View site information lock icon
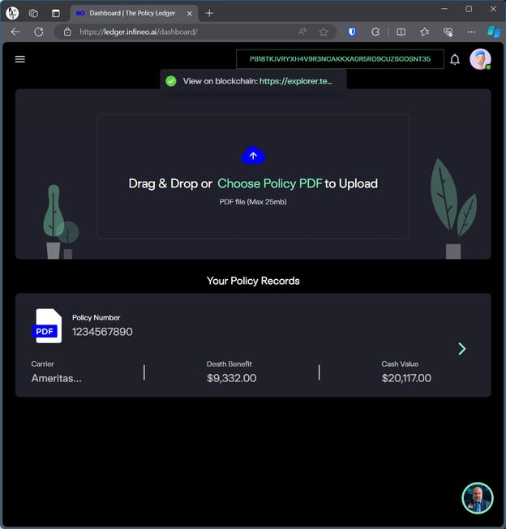 (67, 32)
